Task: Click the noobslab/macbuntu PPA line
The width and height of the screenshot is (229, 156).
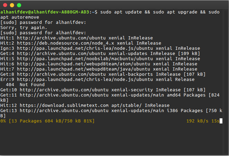Action: coord(100,58)
